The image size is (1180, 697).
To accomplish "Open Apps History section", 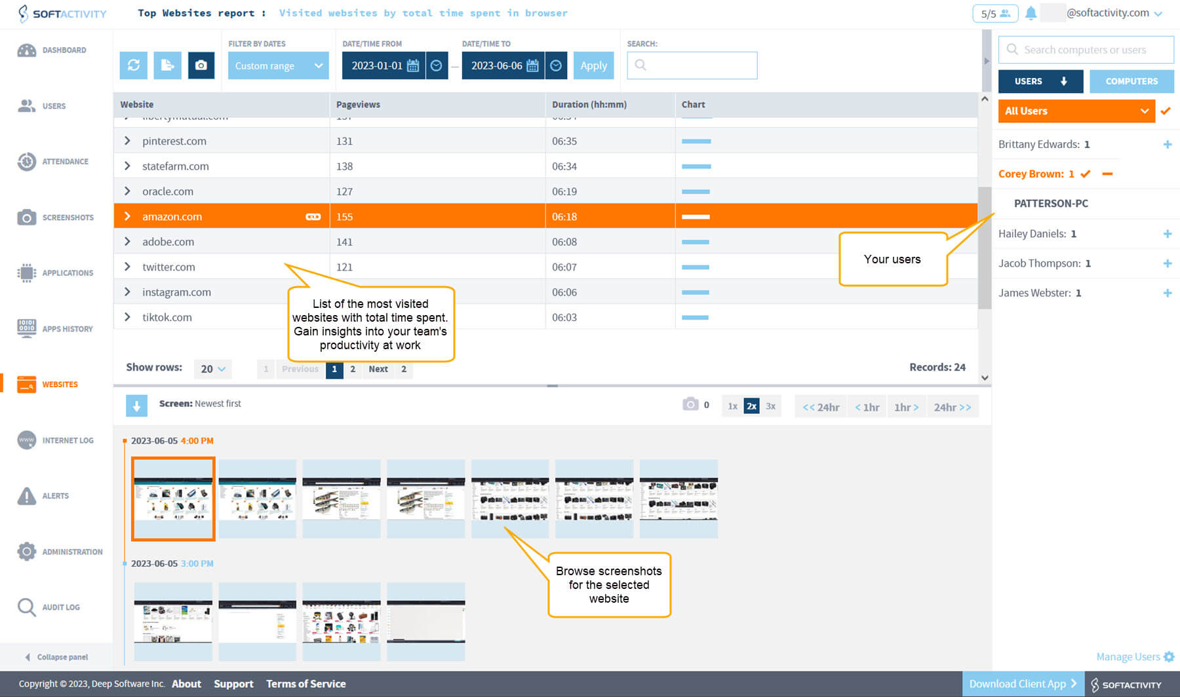I will pyautogui.click(x=55, y=329).
